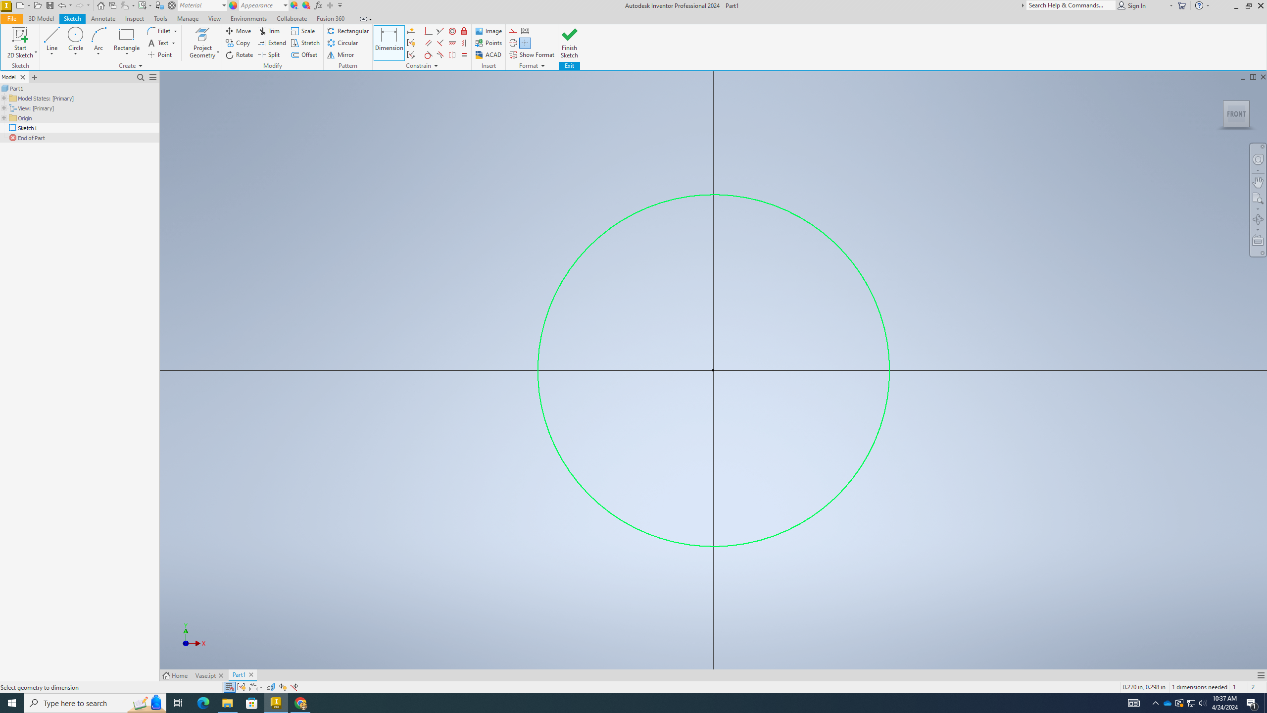Open the 3D Model ribbon tab
1267x713 pixels.
[41, 19]
